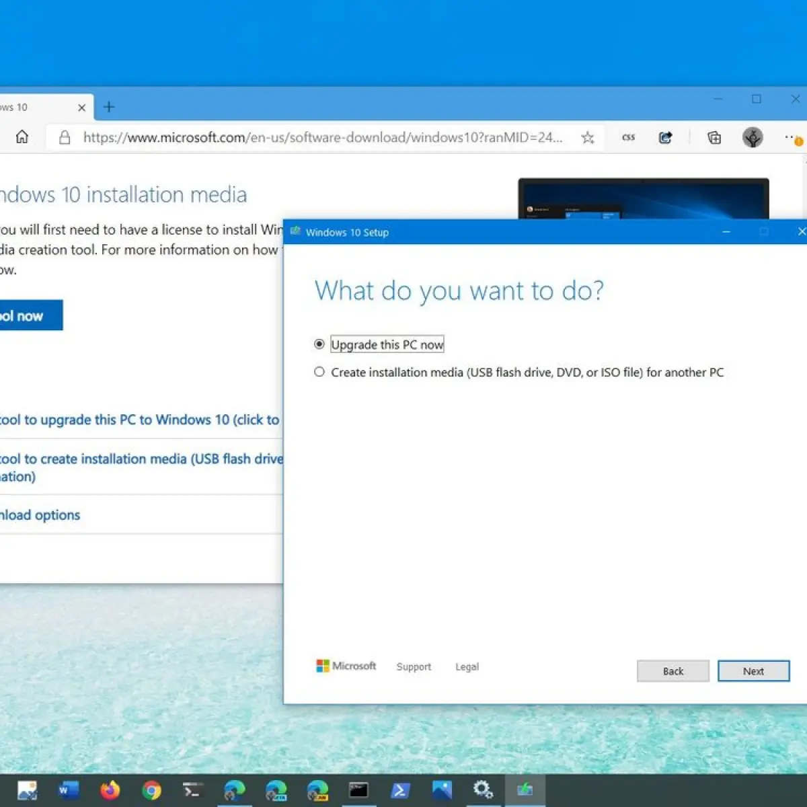Viewport: 807px width, 807px height.
Task: Open Edge Settings and more menu
Action: 792,138
